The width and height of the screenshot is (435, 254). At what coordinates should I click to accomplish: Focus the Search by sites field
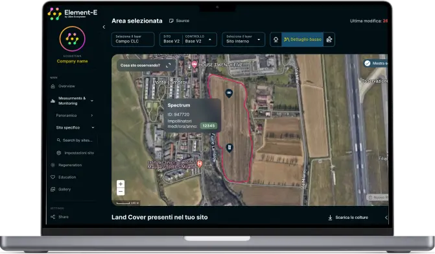(75, 140)
